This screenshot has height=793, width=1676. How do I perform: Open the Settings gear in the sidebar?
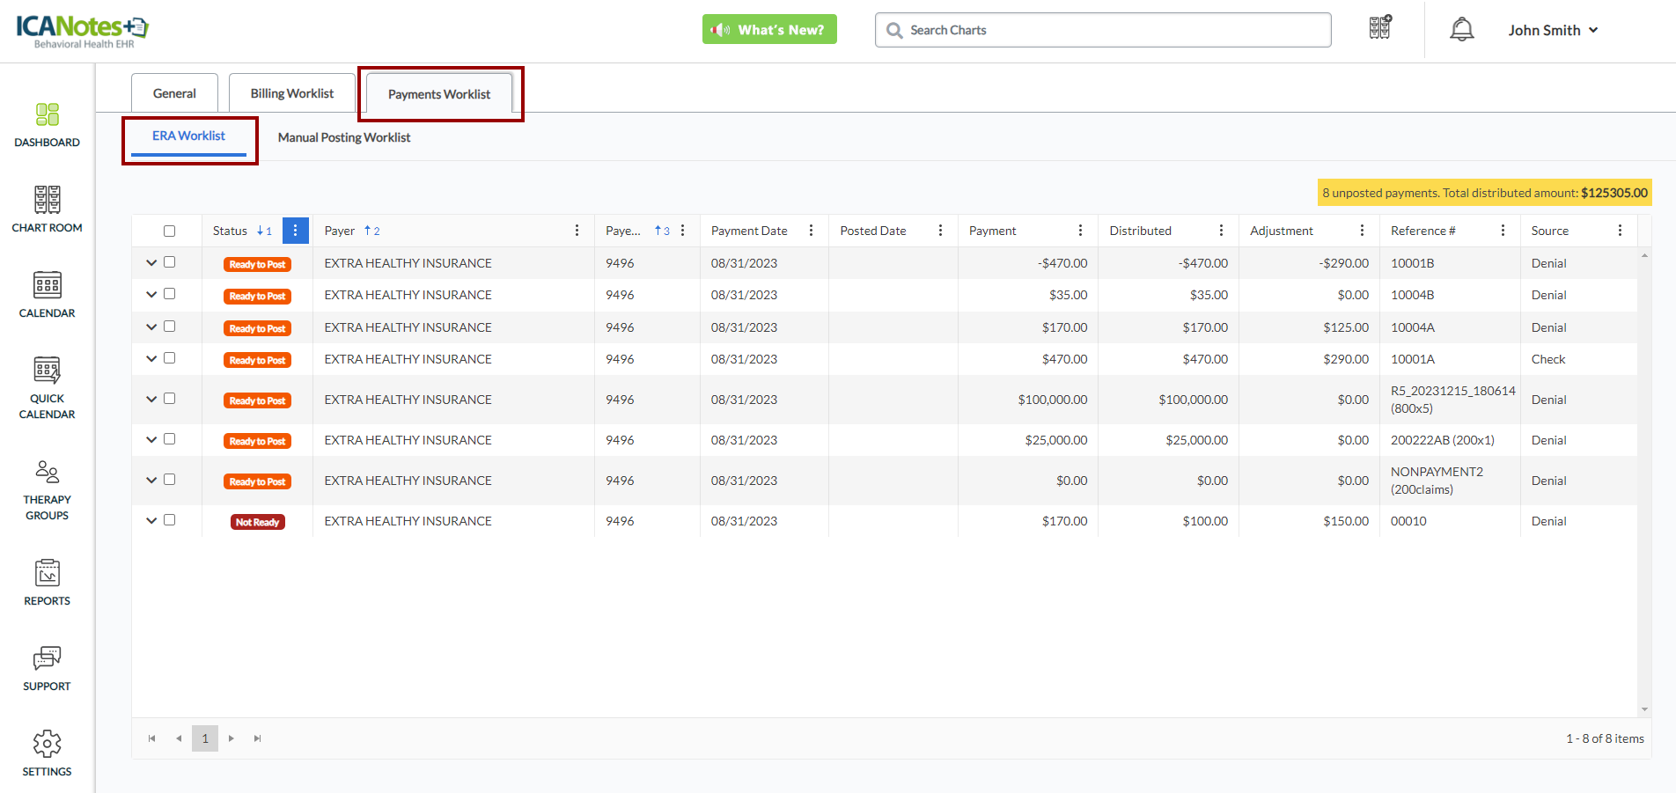tap(47, 753)
